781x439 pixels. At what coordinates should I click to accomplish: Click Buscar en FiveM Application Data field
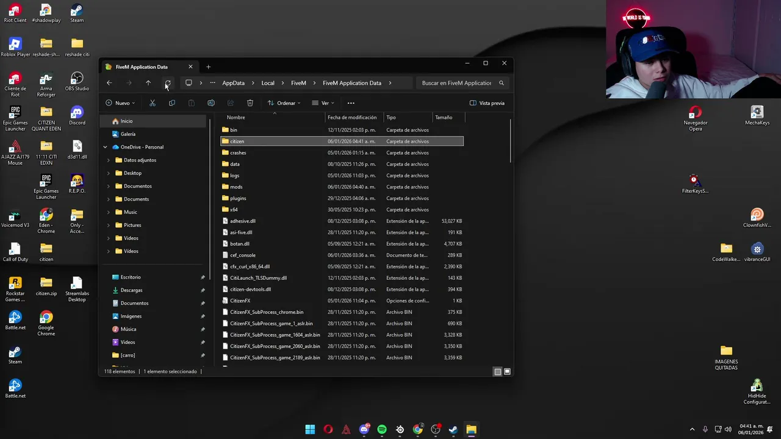click(x=461, y=83)
